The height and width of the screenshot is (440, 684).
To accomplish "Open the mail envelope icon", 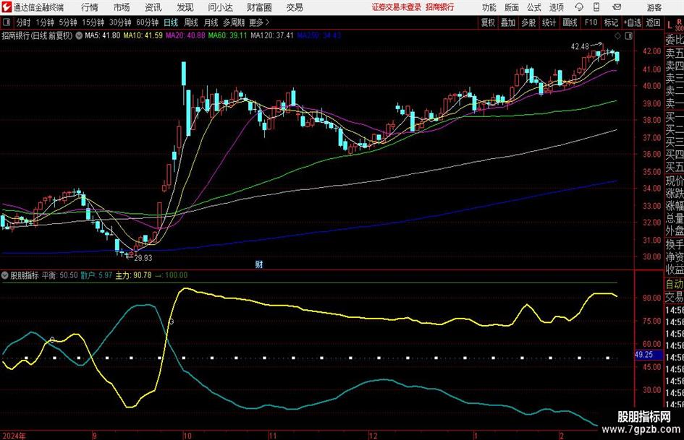I will tap(617, 7).
